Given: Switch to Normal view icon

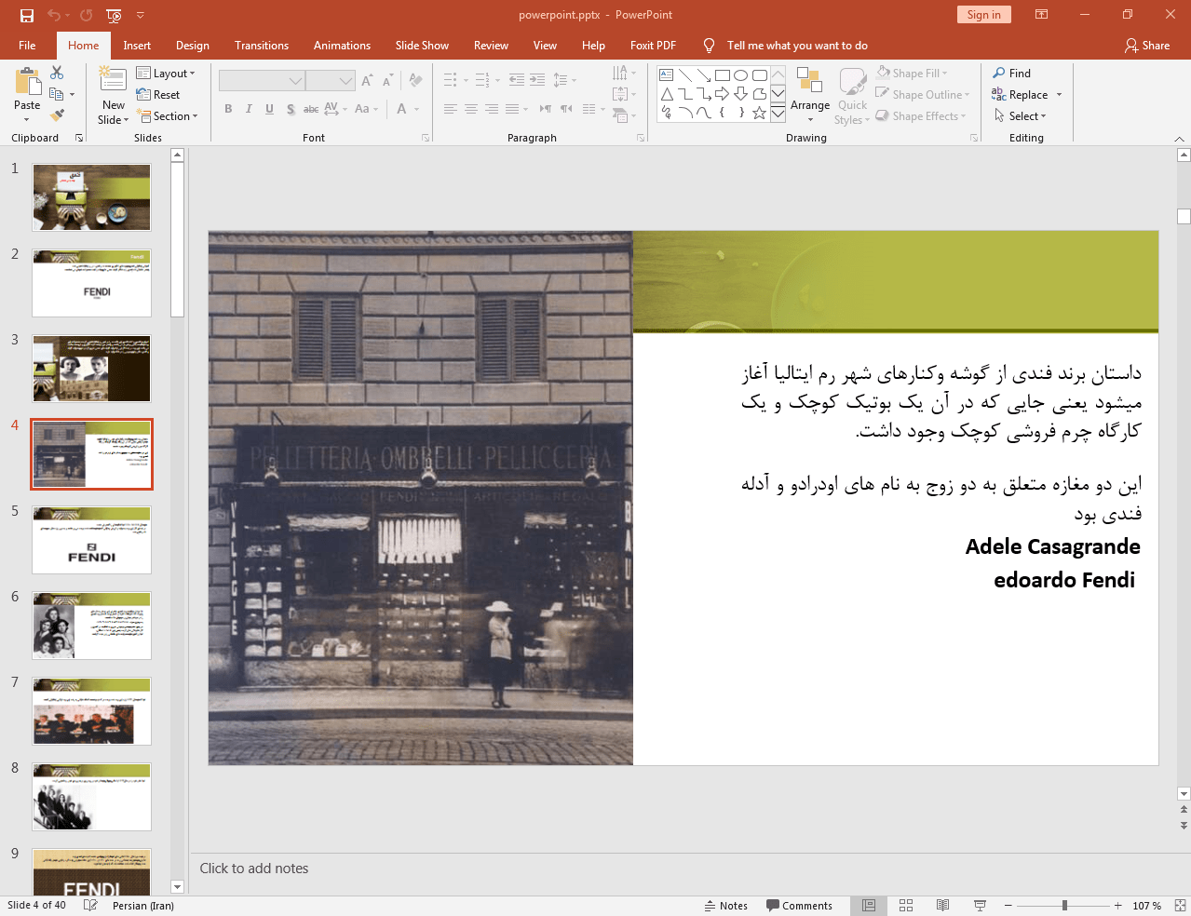Looking at the screenshot, I should (x=869, y=906).
